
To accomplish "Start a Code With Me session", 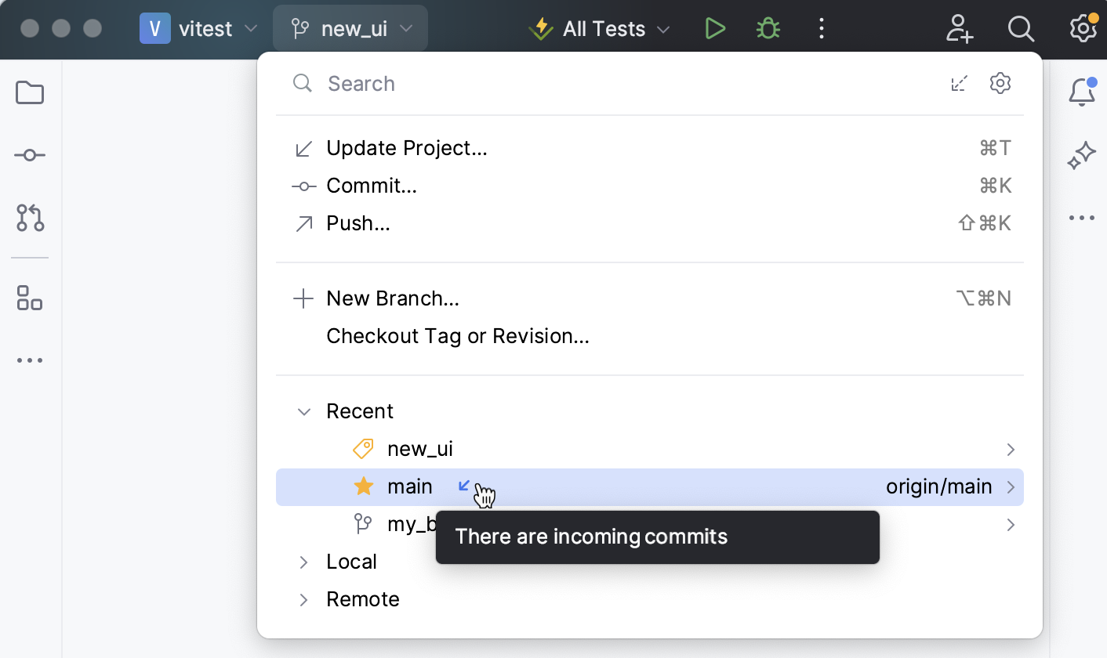I will pos(959,28).
